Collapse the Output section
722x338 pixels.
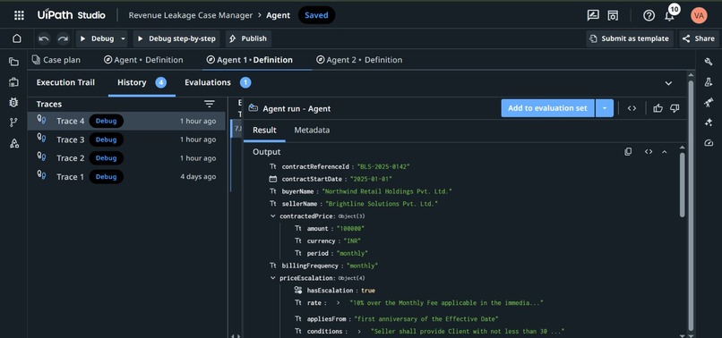[664, 152]
